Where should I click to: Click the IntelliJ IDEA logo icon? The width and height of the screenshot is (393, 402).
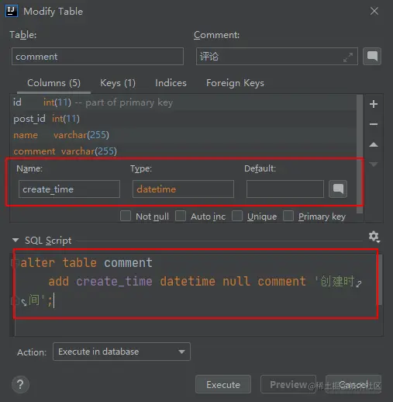click(x=12, y=11)
